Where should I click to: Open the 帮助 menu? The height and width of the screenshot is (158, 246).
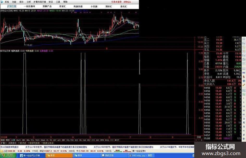point(65,2)
